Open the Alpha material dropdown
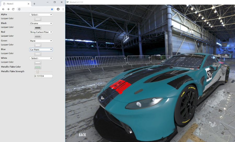Viewport: 235px width, 142px height. pos(41,15)
